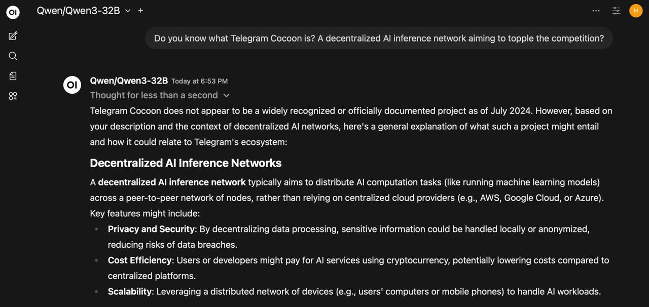Click the 'Today at 6:53 PM' timestamp
Image resolution: width=649 pixels, height=307 pixels.
pyautogui.click(x=199, y=81)
